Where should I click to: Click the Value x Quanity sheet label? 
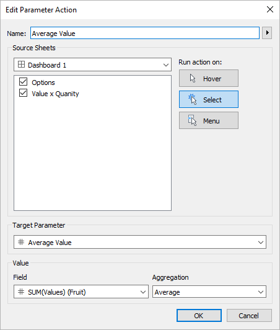(x=55, y=94)
